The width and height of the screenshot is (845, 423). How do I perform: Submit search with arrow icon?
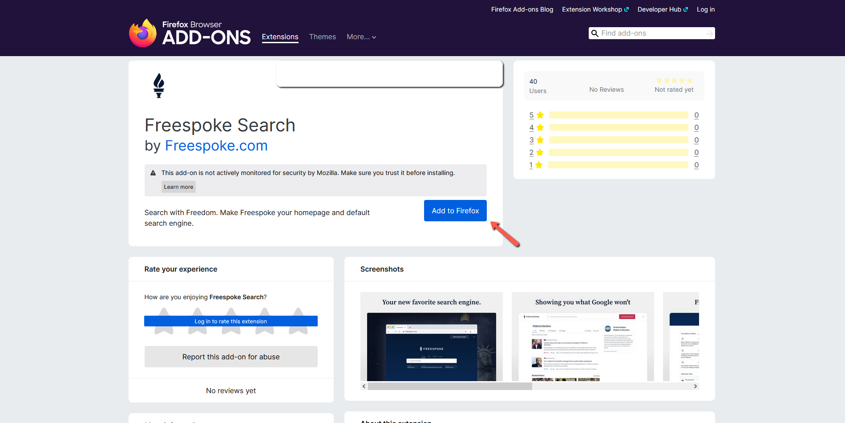709,33
